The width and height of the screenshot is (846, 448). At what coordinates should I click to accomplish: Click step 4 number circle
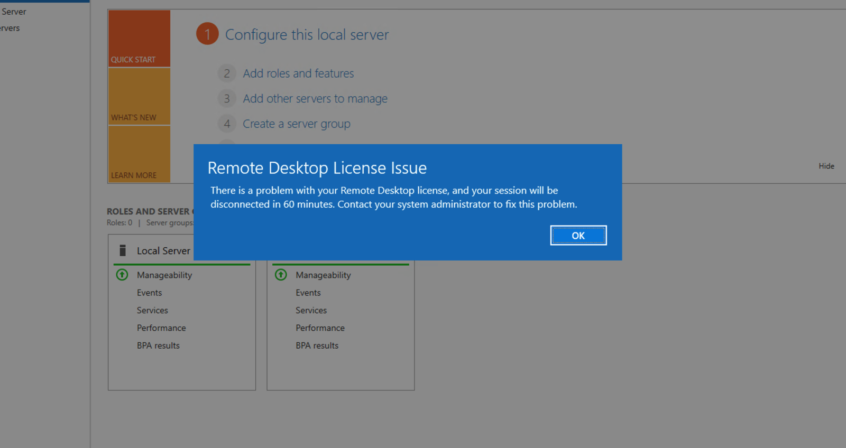pyautogui.click(x=227, y=124)
